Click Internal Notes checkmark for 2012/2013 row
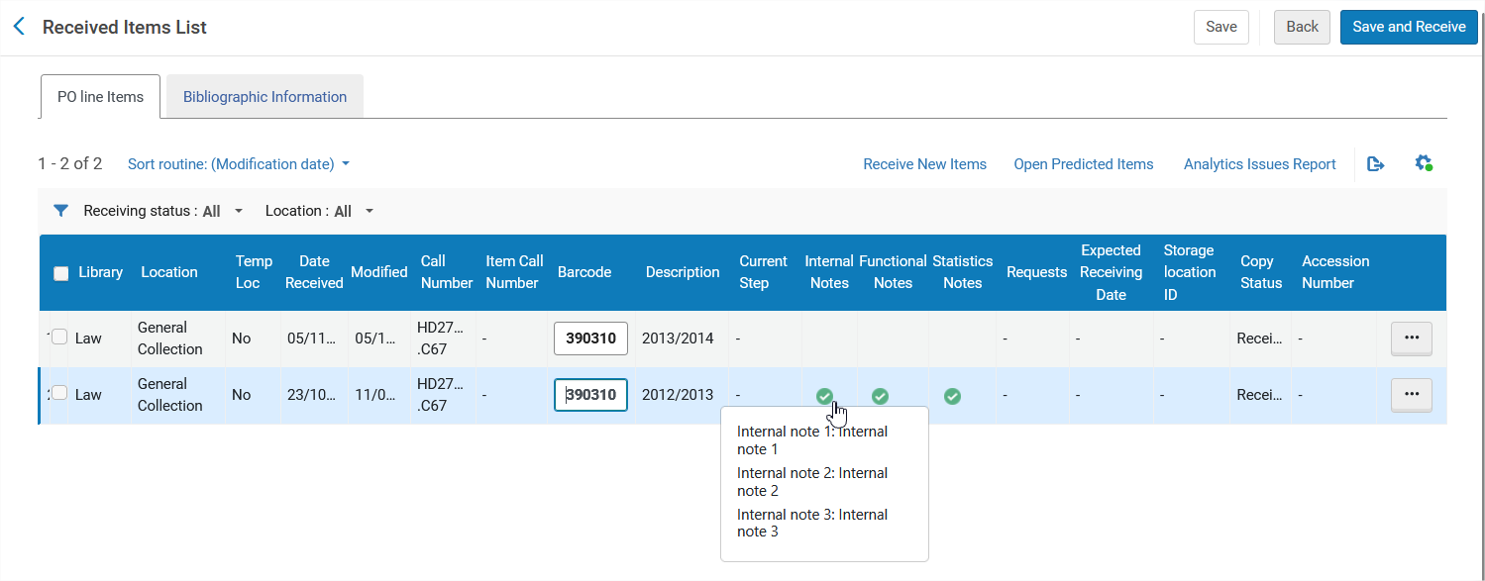 click(x=824, y=396)
